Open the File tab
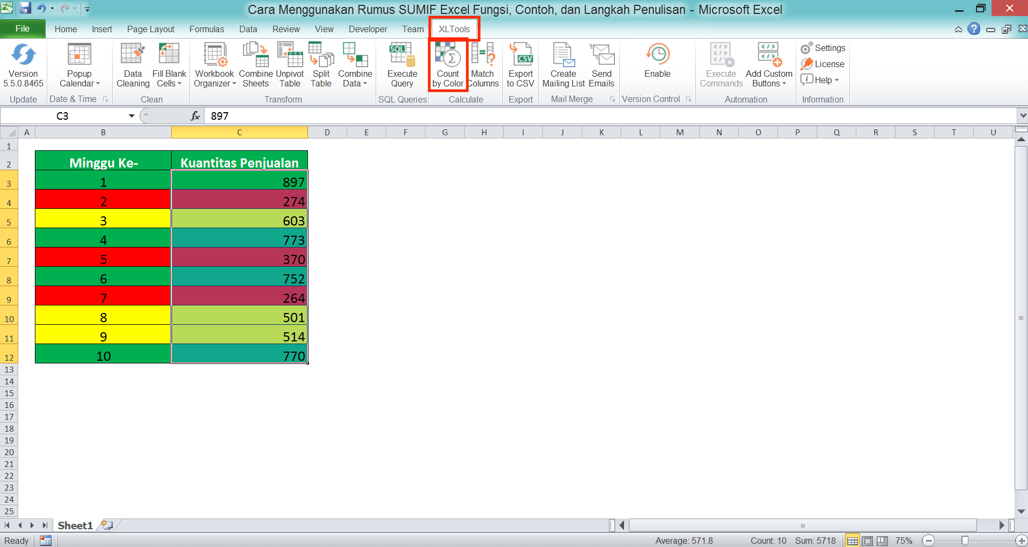The width and height of the screenshot is (1028, 547). point(23,29)
